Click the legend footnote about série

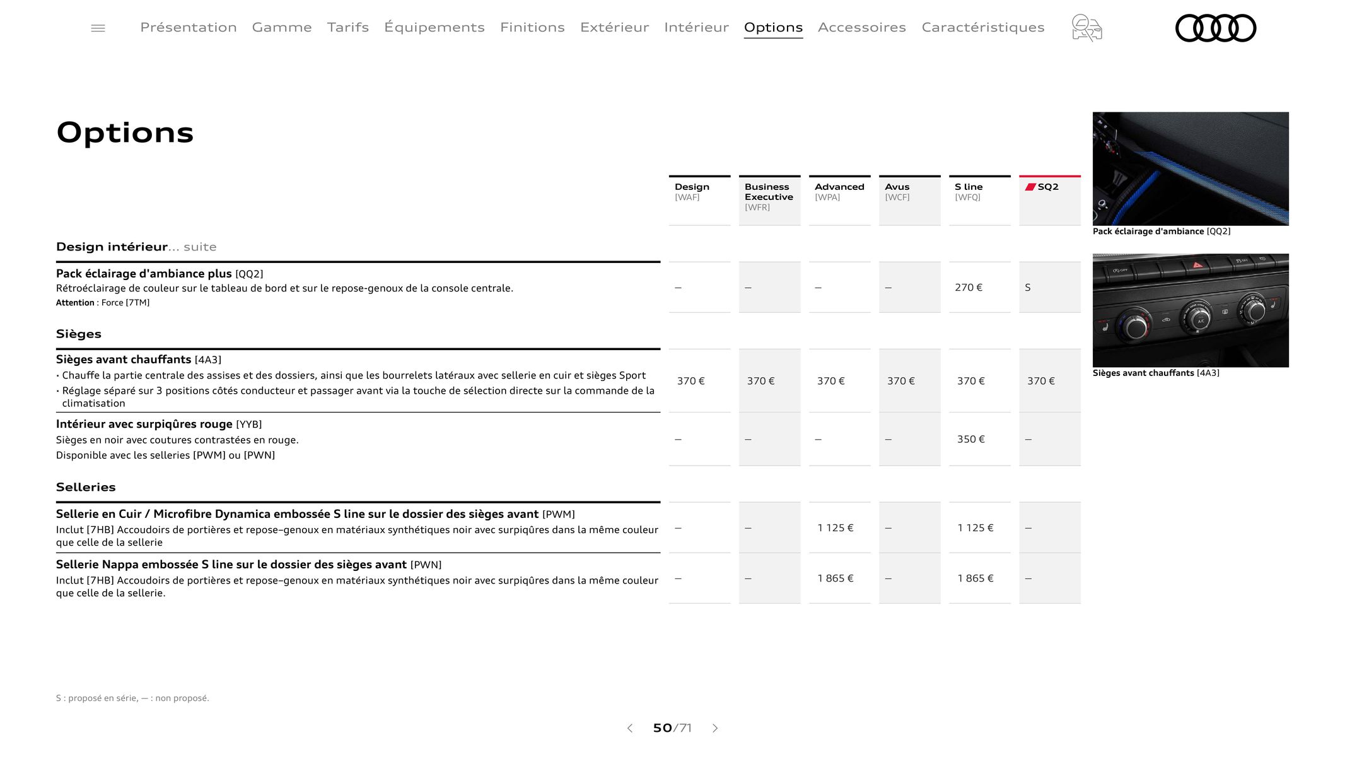132,698
